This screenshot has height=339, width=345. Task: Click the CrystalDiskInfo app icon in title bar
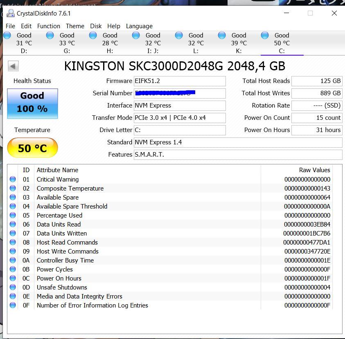coord(10,13)
